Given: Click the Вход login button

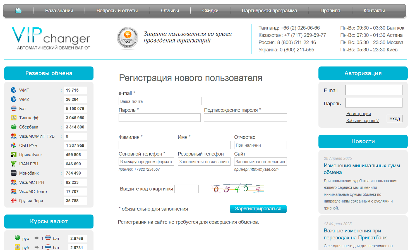Looking at the screenshot, I should point(395,118).
